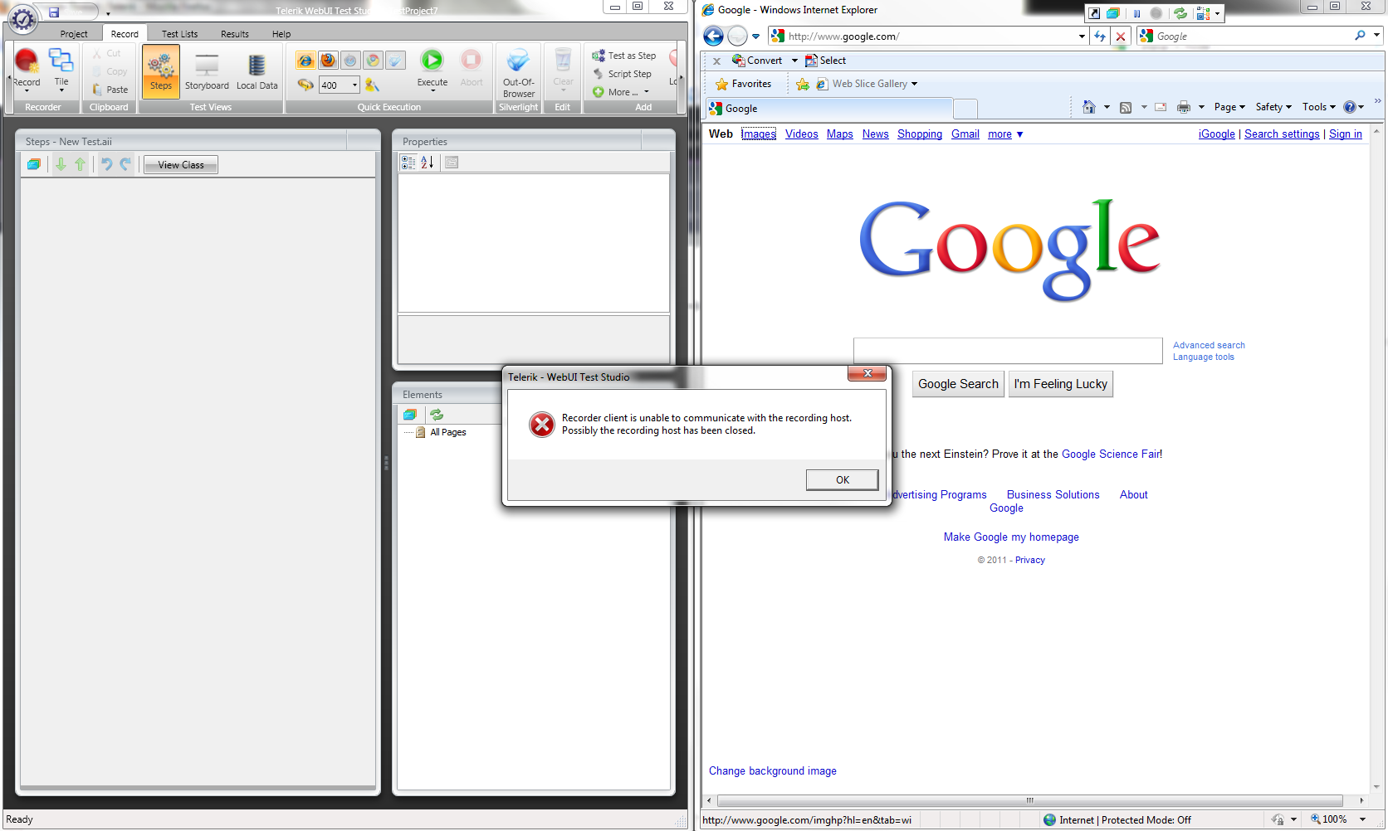
Task: Move selected step down with green arrow
Action: 61,164
